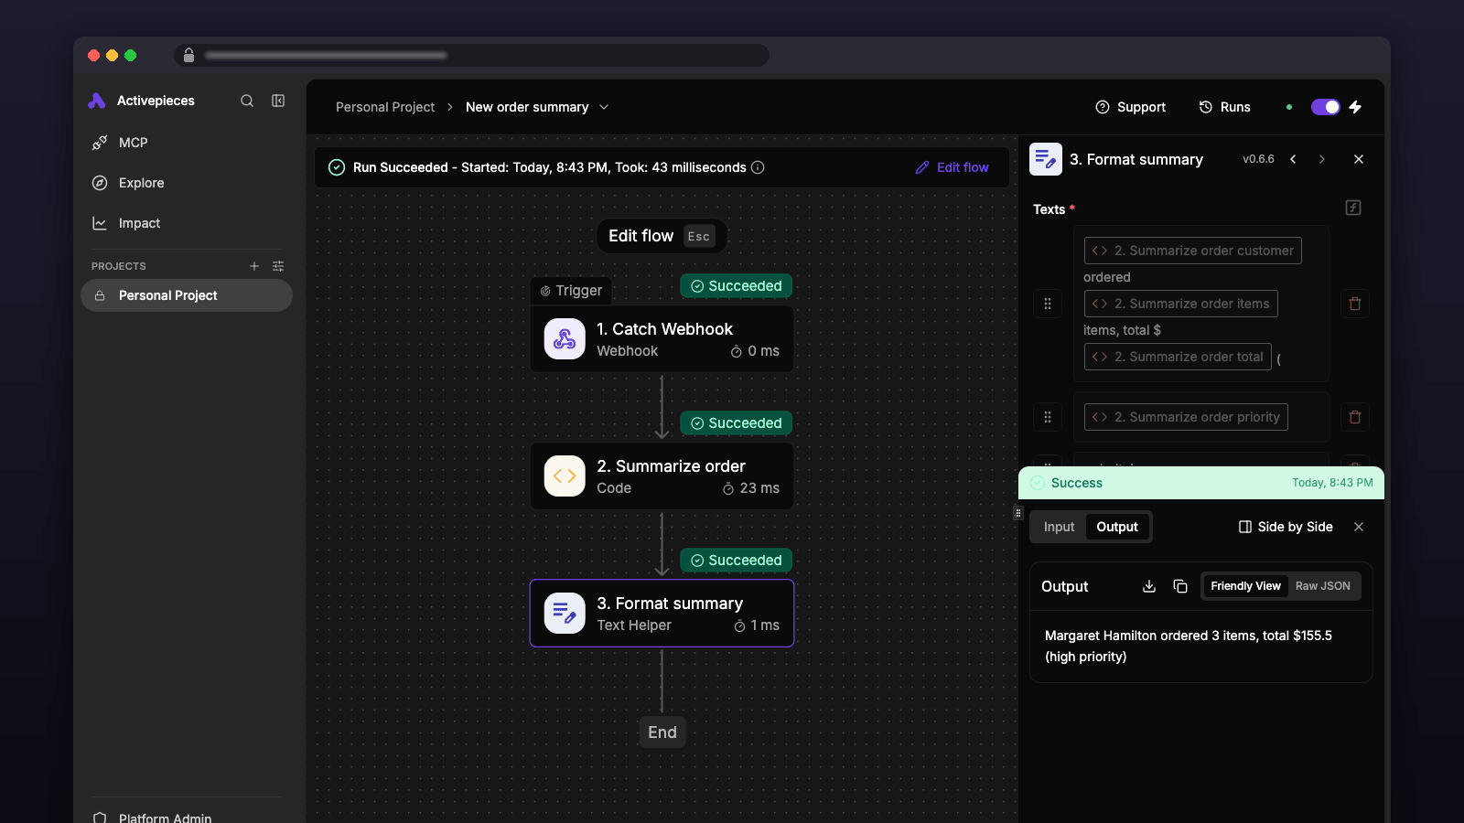Click drag handle of first text item
This screenshot has height=823, width=1464.
(1048, 304)
